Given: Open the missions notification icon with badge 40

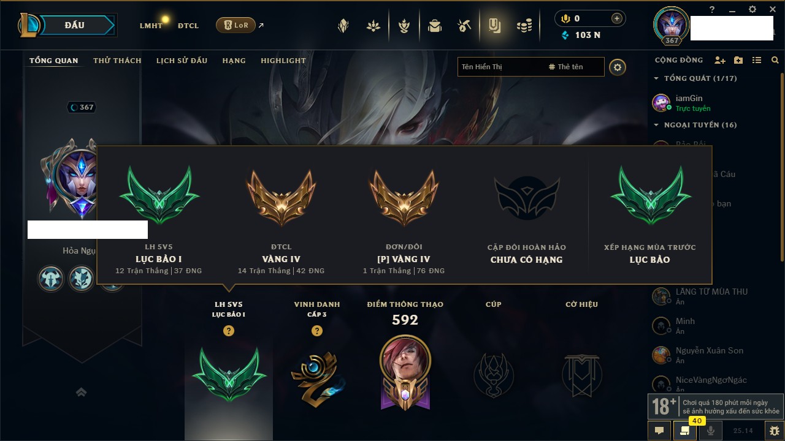Looking at the screenshot, I should (x=684, y=431).
